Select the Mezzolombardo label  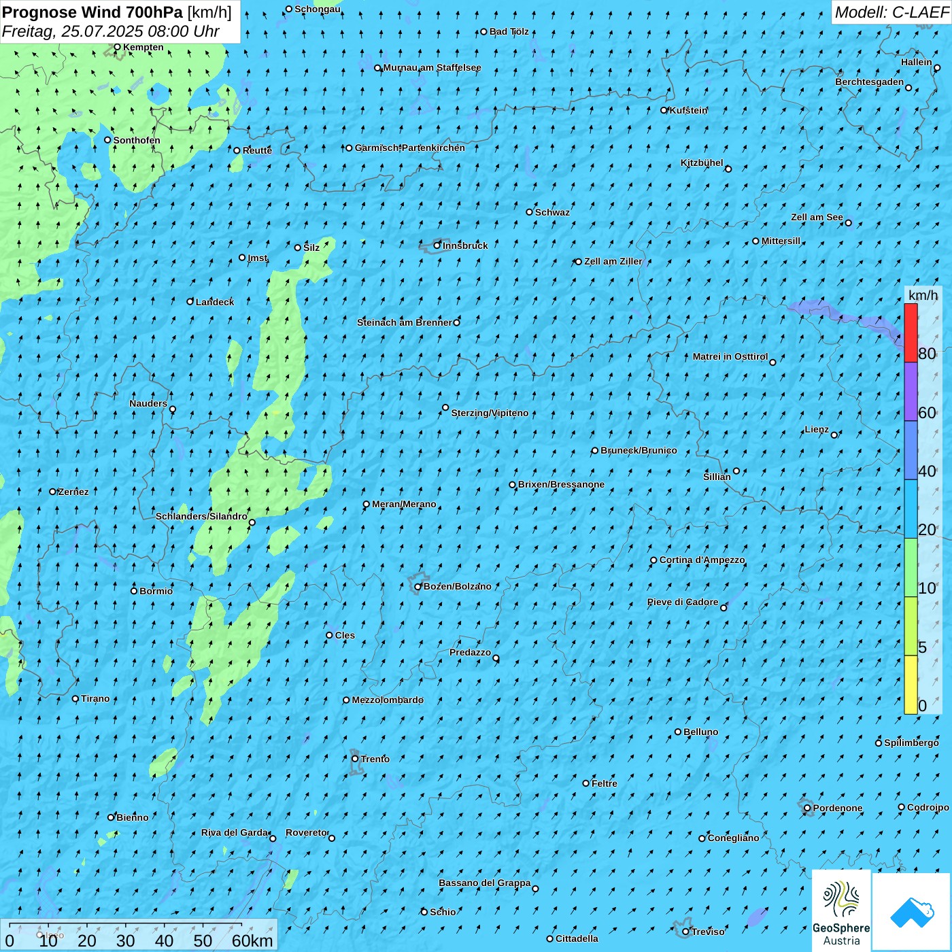tap(388, 700)
